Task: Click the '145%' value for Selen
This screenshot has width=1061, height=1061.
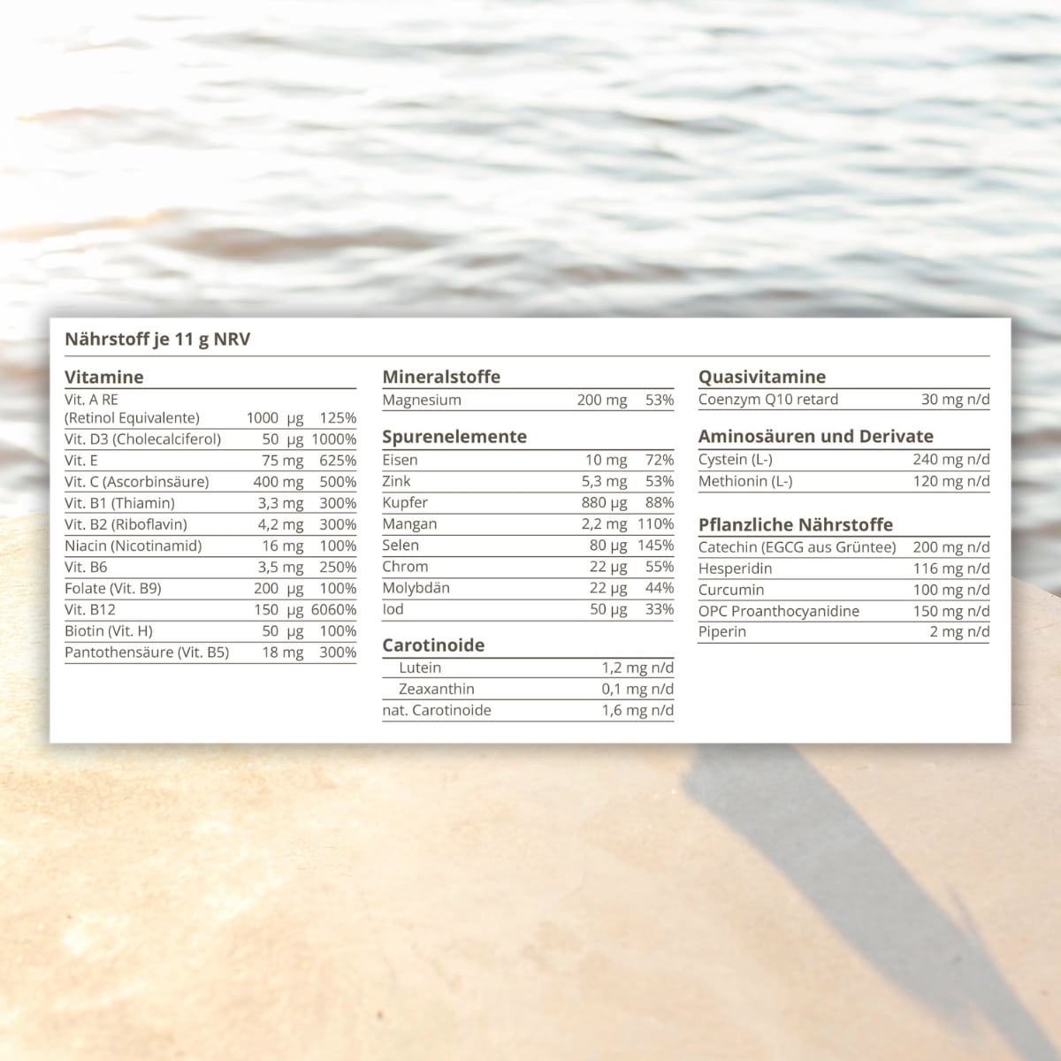Action: (x=656, y=546)
